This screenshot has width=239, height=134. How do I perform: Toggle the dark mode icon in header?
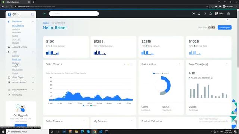click(205, 13)
